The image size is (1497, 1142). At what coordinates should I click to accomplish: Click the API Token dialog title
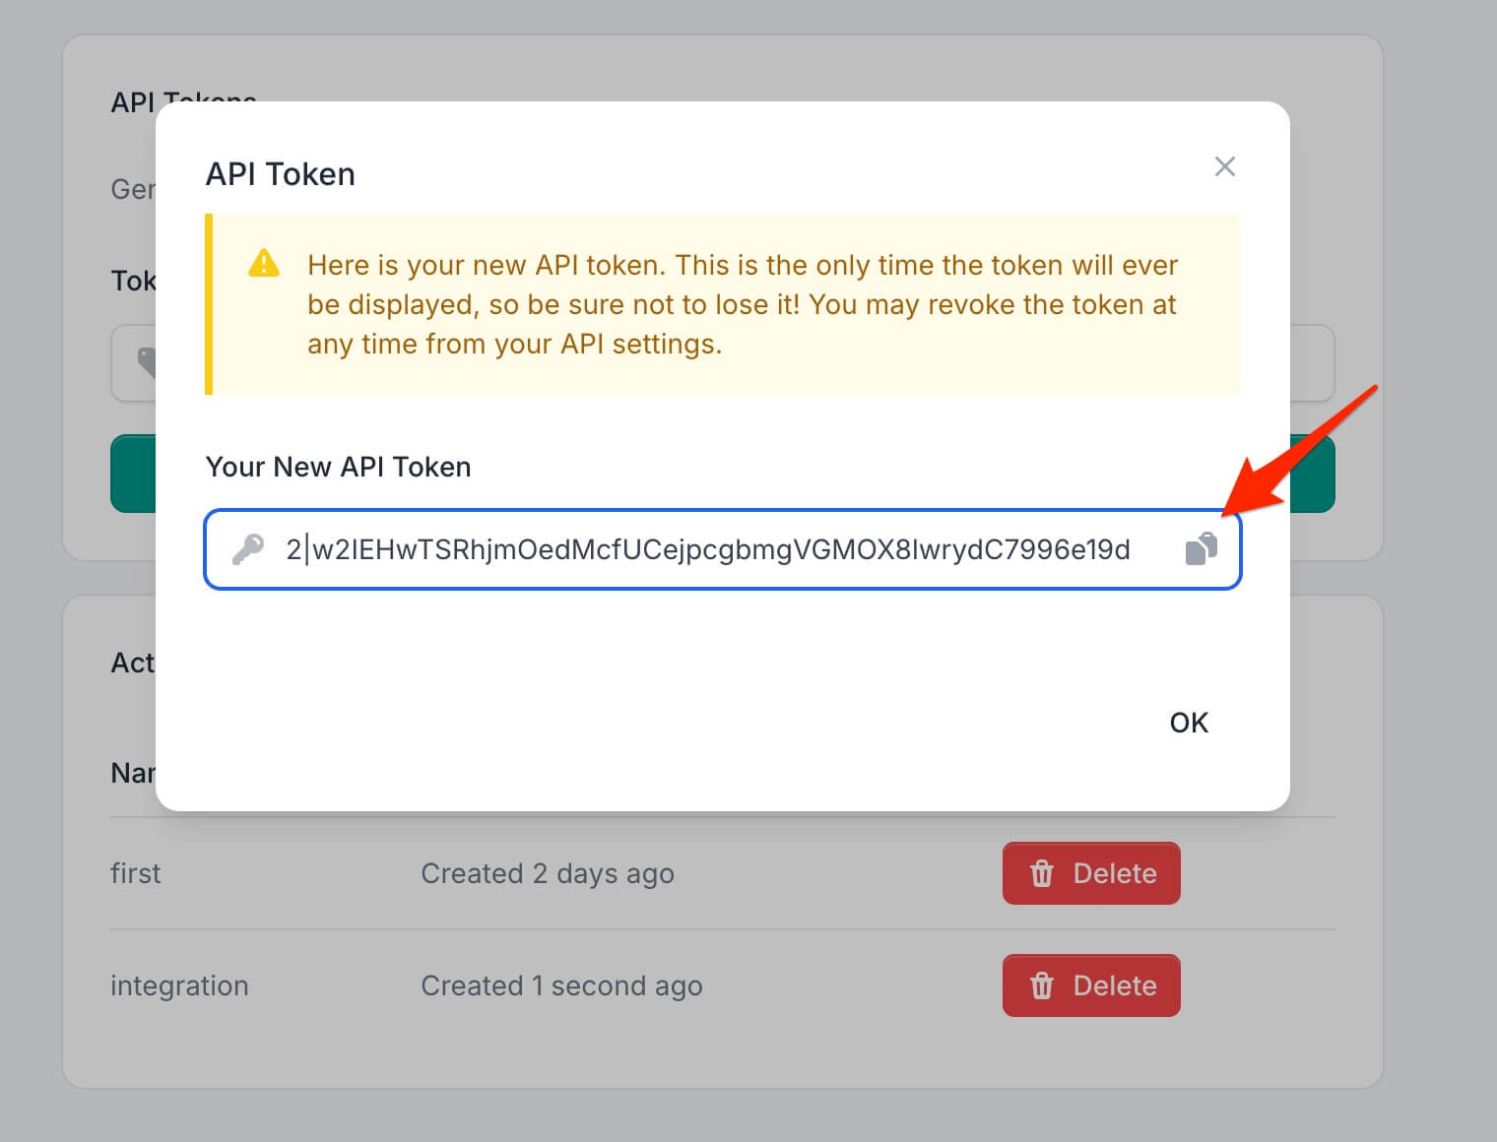280,173
